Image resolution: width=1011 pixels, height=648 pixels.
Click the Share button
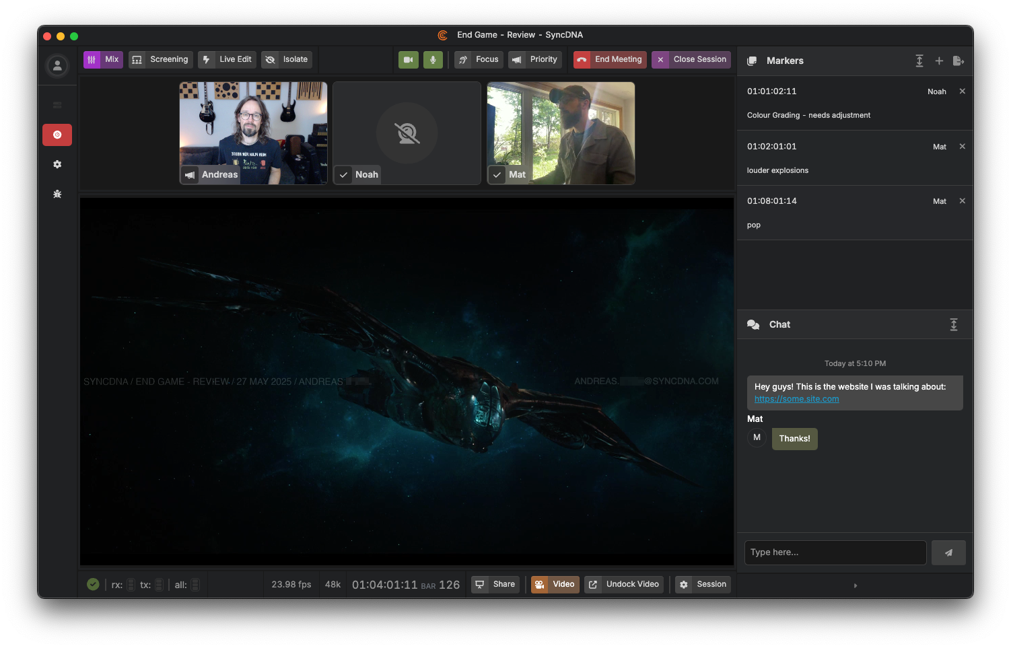coord(495,584)
